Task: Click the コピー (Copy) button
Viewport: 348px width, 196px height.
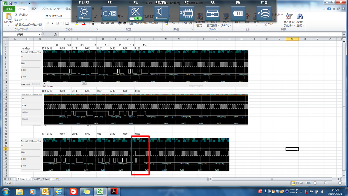Action: pos(20,20)
